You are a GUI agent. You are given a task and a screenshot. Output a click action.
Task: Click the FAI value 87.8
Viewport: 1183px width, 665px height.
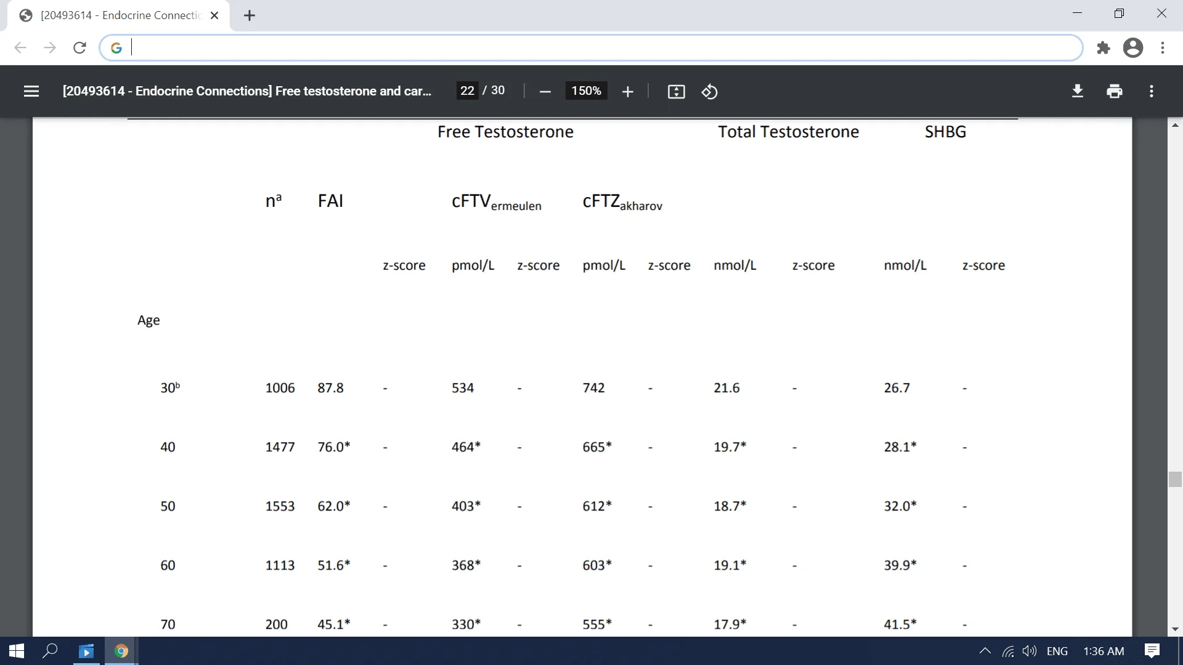pyautogui.click(x=330, y=388)
